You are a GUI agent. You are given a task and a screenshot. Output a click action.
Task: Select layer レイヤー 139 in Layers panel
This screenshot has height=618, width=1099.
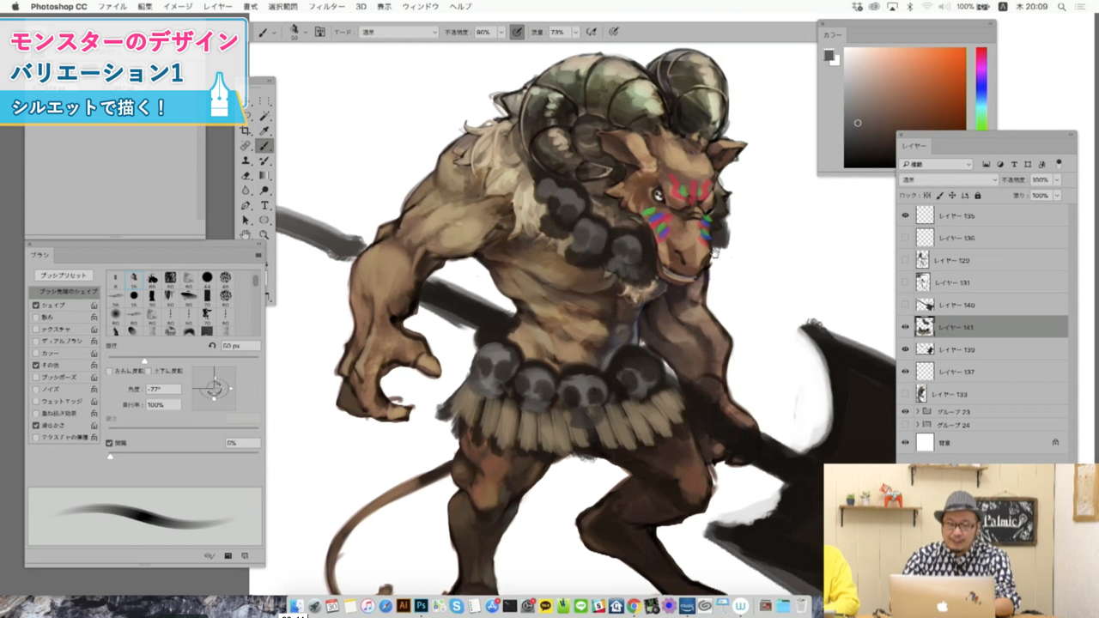pyautogui.click(x=956, y=349)
